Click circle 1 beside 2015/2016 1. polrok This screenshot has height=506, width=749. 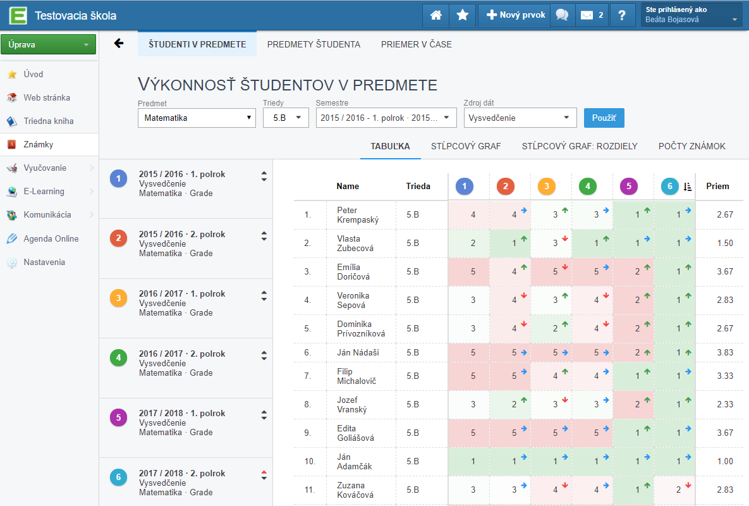click(118, 179)
